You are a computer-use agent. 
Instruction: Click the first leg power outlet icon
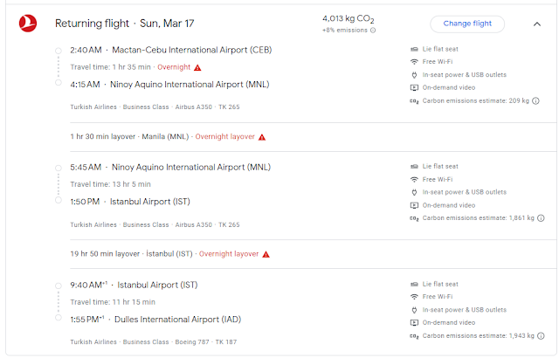point(414,74)
